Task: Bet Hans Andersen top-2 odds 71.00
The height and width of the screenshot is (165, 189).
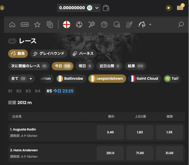Action: tap(140, 153)
